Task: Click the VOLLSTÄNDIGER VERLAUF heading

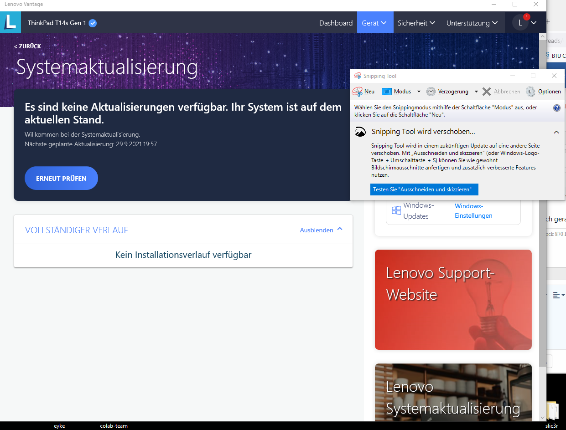Action: tap(77, 230)
